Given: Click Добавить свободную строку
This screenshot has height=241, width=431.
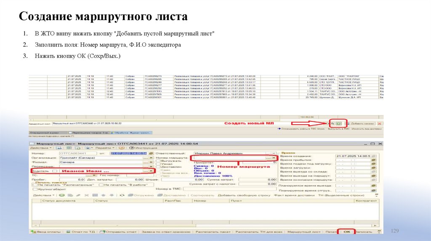Looking at the screenshot, I should tap(244, 195).
